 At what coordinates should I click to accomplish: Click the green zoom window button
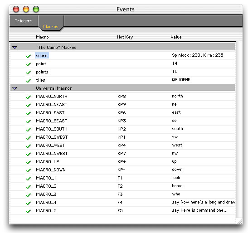[36, 9]
